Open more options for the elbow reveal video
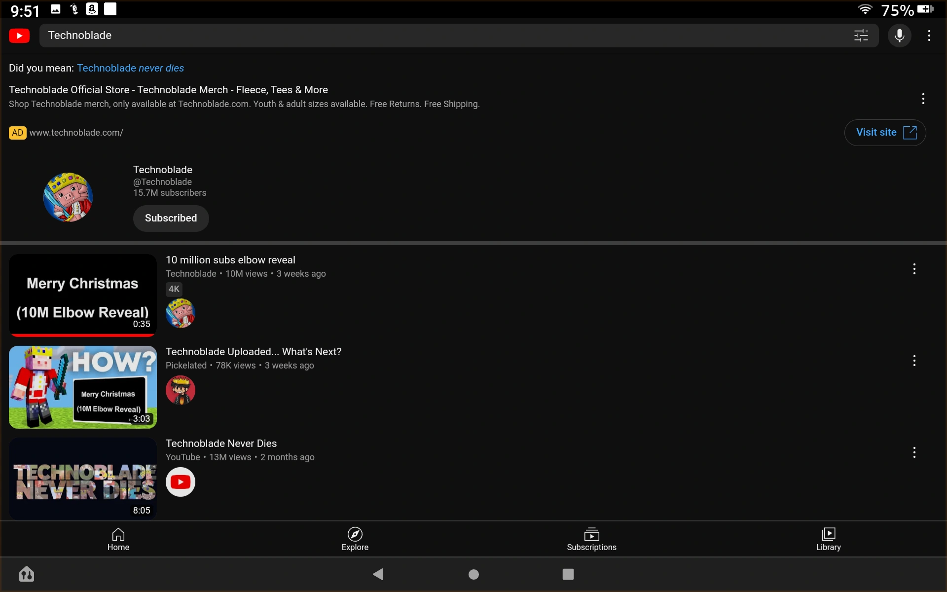Viewport: 947px width, 592px height. [914, 269]
